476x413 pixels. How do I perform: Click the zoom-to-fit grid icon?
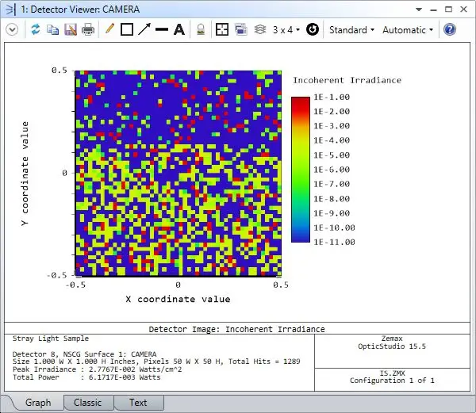[222, 29]
